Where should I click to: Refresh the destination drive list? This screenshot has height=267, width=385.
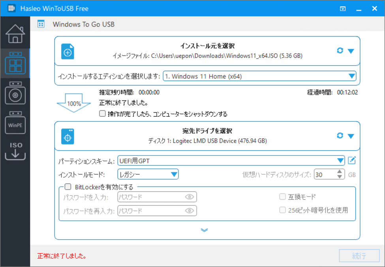point(340,136)
